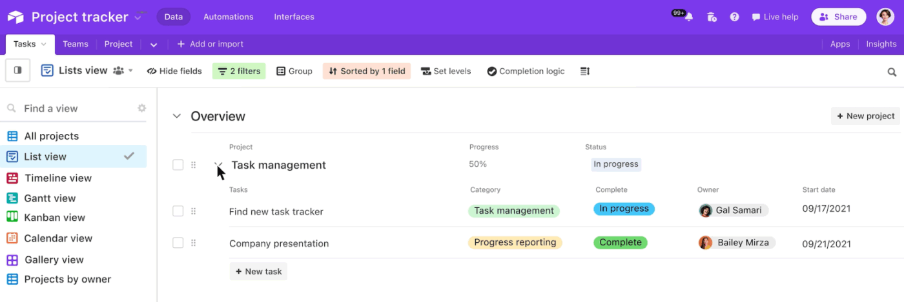Click Set levels
904x302 pixels.
pyautogui.click(x=446, y=71)
